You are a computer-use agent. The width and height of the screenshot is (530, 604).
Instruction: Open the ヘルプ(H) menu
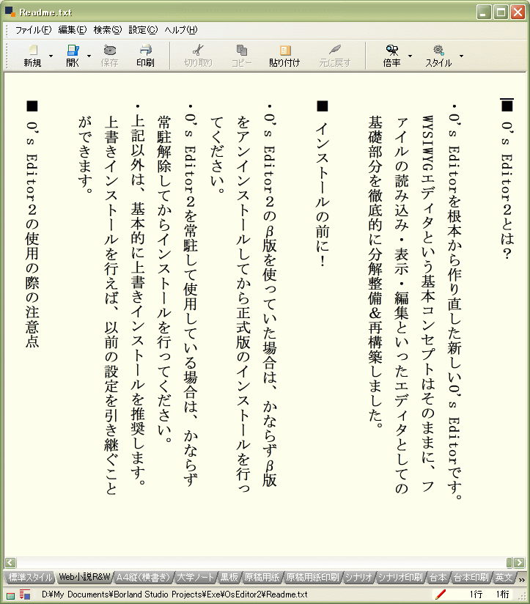(x=181, y=29)
